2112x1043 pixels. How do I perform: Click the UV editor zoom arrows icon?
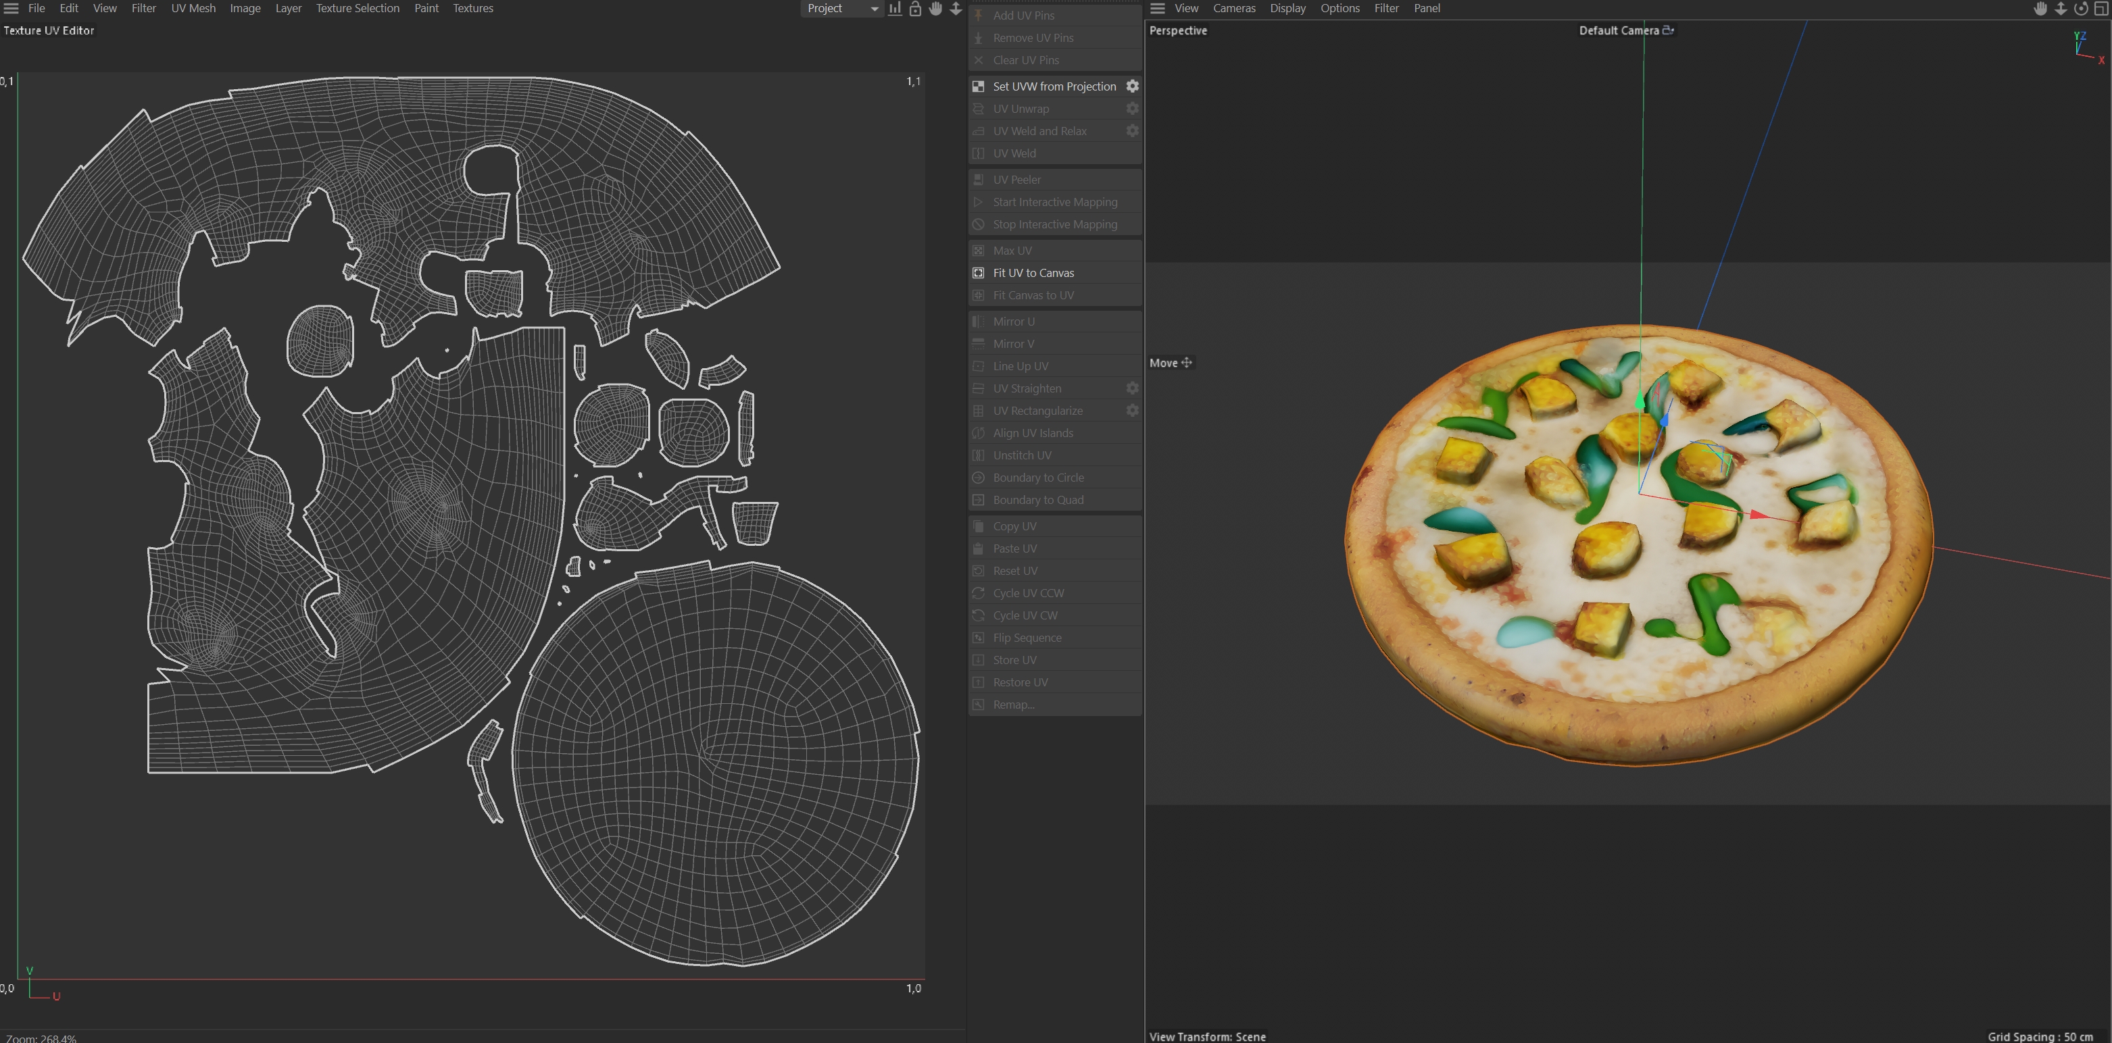[x=956, y=8]
